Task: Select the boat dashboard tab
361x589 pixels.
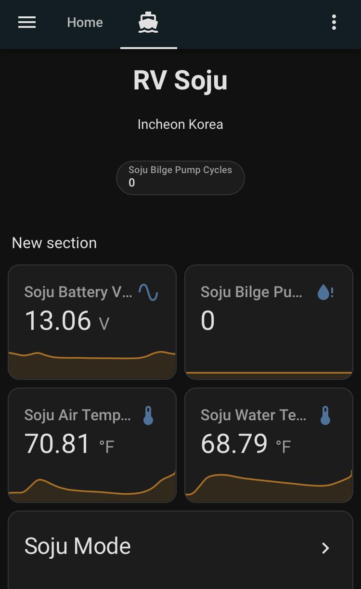Action: coord(148,23)
